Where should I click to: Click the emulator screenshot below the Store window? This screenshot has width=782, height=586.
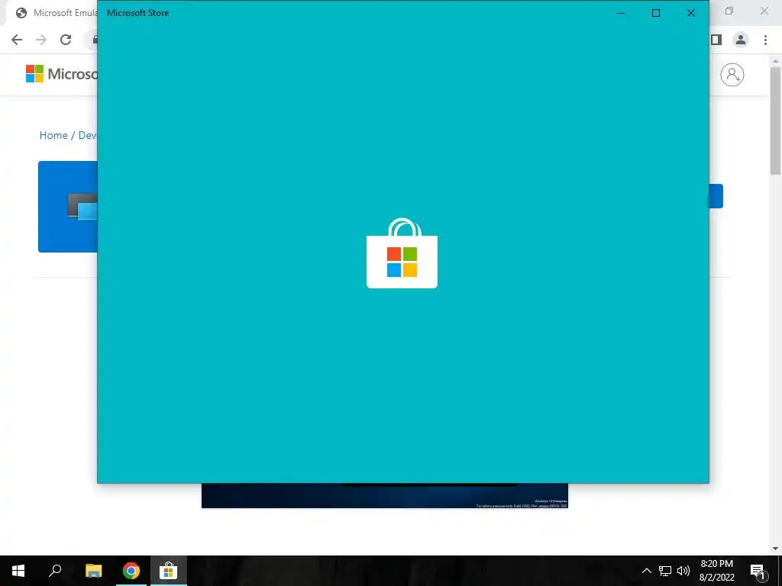pyautogui.click(x=385, y=495)
